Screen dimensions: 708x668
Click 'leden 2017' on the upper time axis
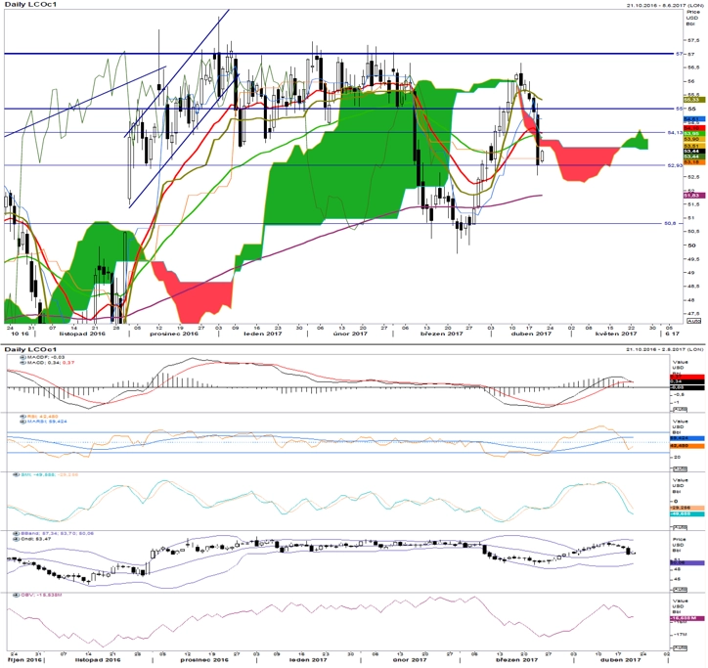pos(263,334)
